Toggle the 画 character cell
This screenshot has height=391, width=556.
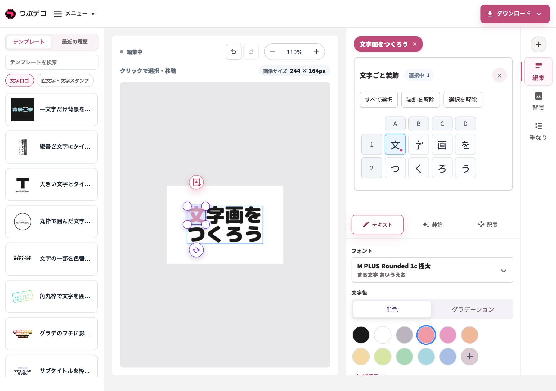[442, 144]
